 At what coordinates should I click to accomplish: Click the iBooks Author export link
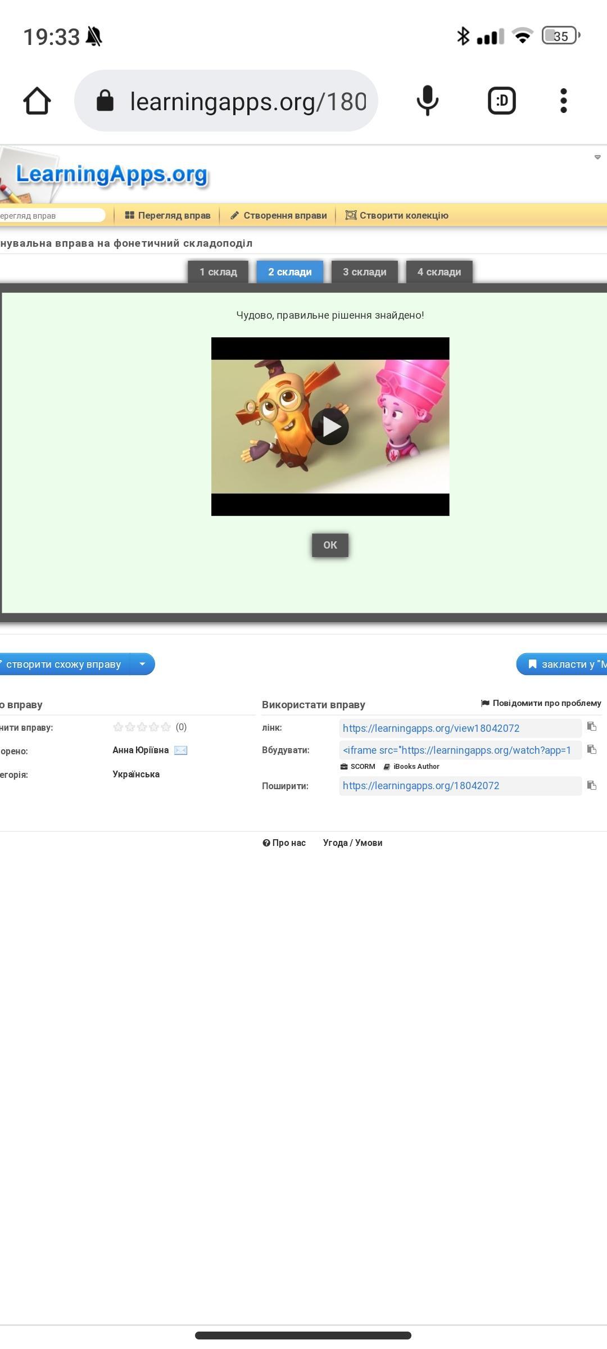click(x=411, y=767)
